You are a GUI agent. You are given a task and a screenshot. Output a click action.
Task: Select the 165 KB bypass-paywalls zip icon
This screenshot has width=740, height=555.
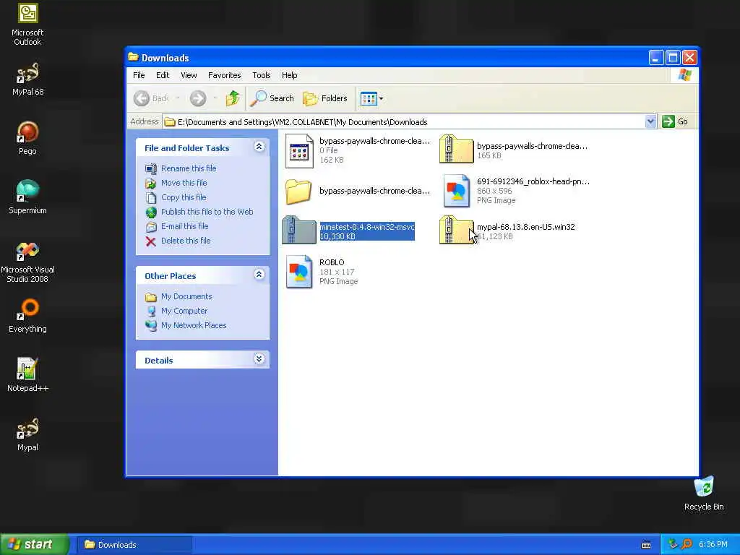tap(456, 149)
